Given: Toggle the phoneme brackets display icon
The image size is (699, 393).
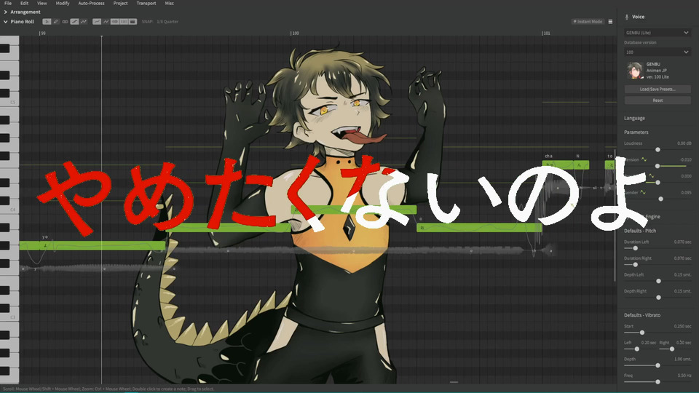Looking at the screenshot, I should point(124,21).
